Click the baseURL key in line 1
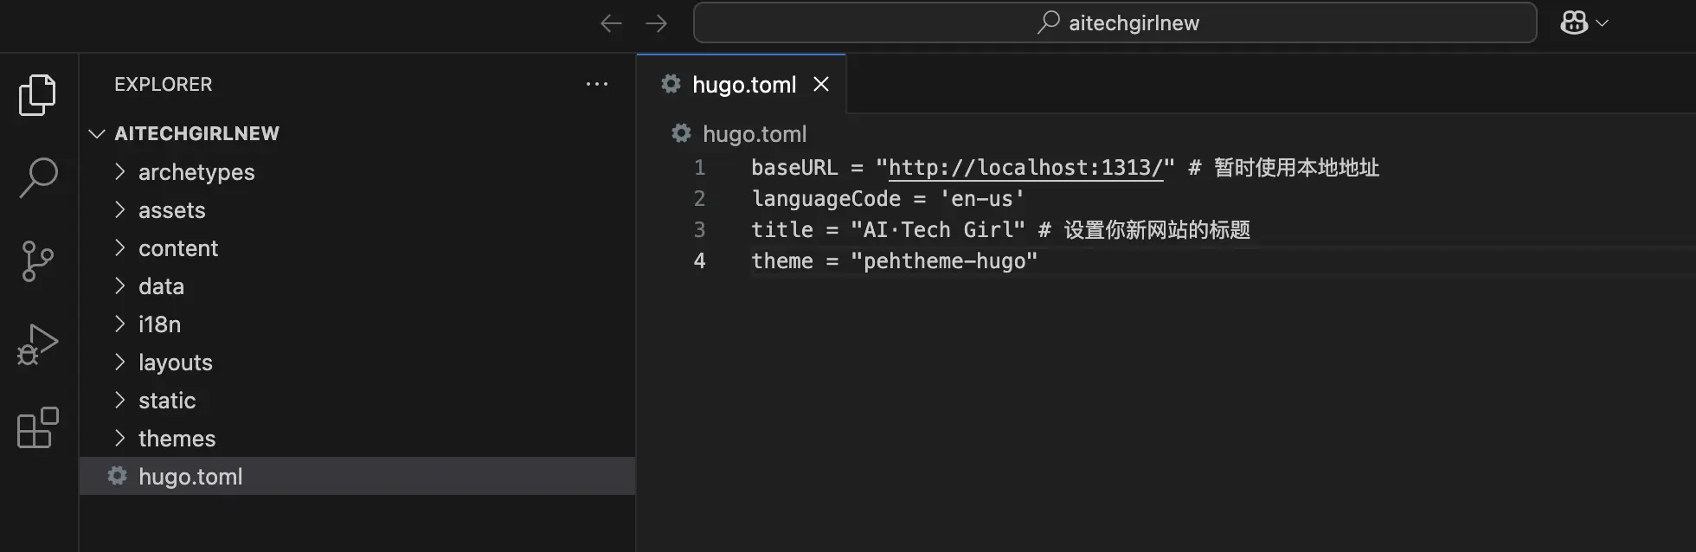The width and height of the screenshot is (1696, 552). pyautogui.click(x=794, y=168)
